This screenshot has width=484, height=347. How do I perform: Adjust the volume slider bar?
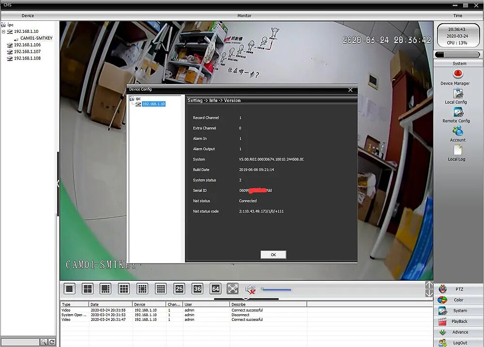(276, 289)
